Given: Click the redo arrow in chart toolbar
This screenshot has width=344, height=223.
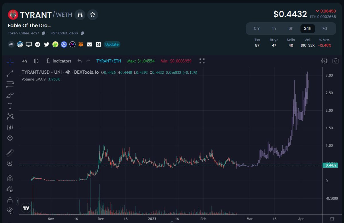Looking at the screenshot, I should point(88,61).
